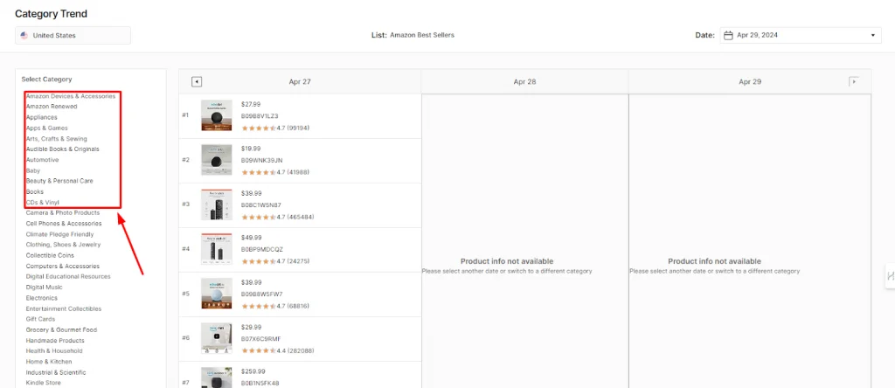
Task: Click the Apr 27 column header
Action: 300,81
